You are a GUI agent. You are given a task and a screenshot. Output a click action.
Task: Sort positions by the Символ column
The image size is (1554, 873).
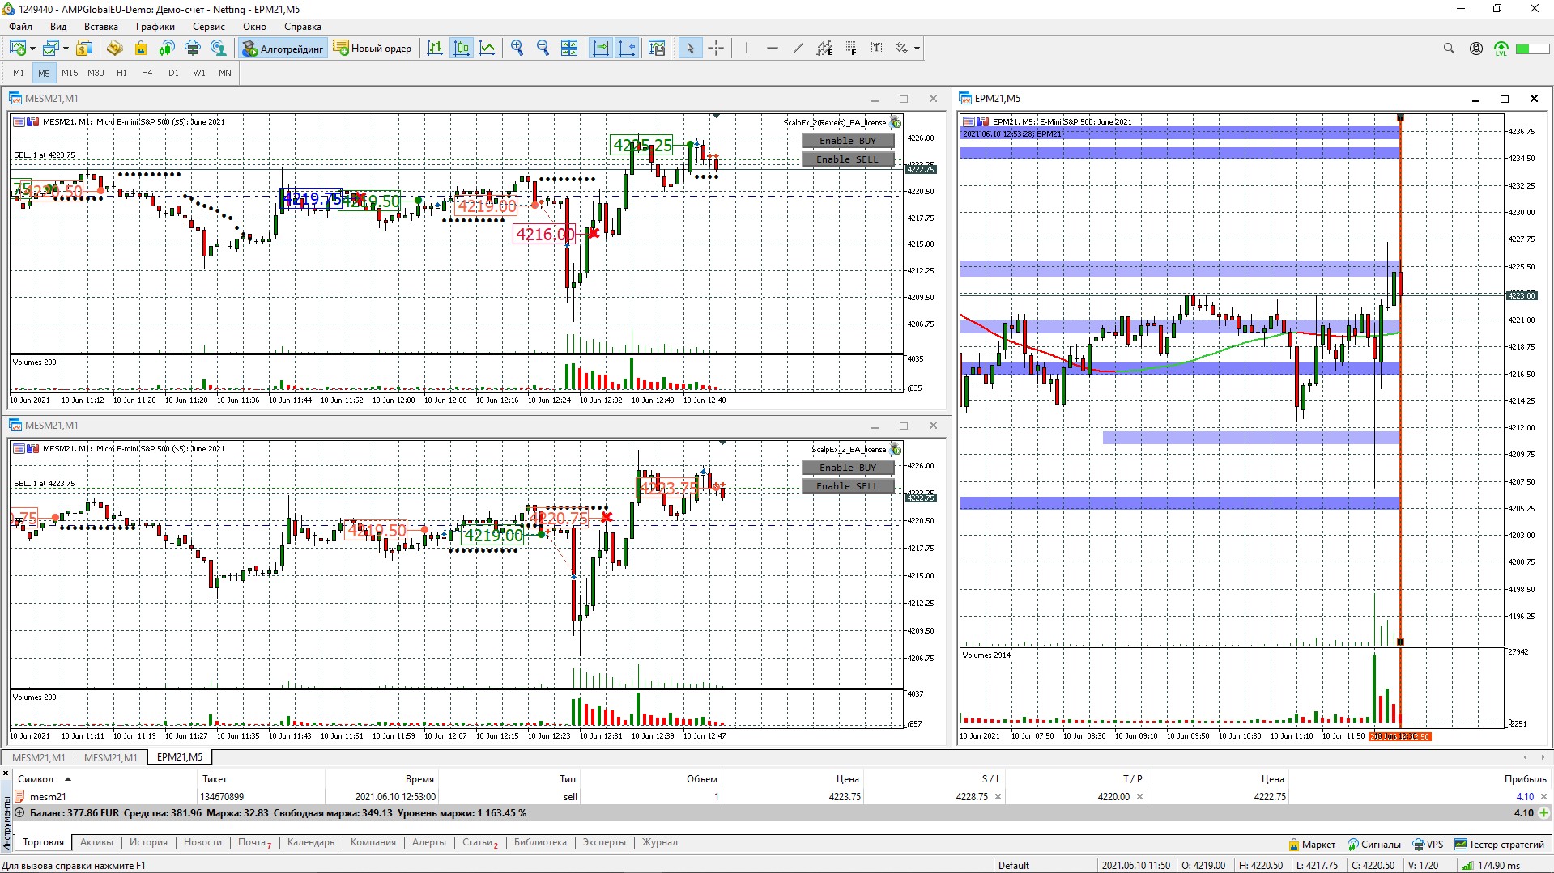[36, 779]
